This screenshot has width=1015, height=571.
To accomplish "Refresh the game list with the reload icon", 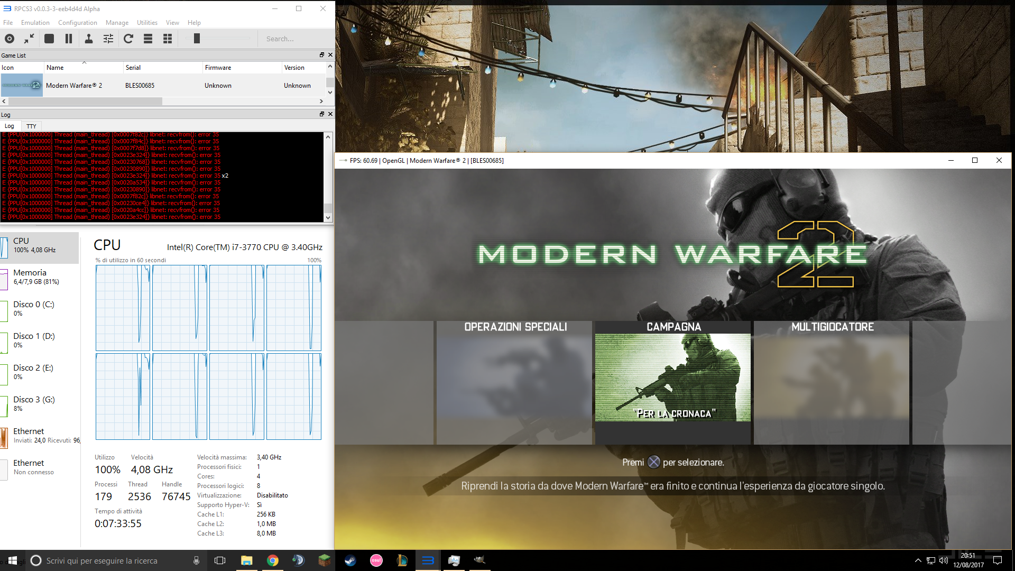I will pyautogui.click(x=128, y=39).
